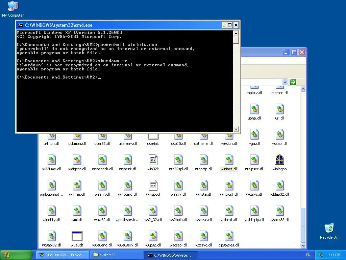Click the wpdshservic... file name
Viewport: 346px width, 260px height.
127,219
